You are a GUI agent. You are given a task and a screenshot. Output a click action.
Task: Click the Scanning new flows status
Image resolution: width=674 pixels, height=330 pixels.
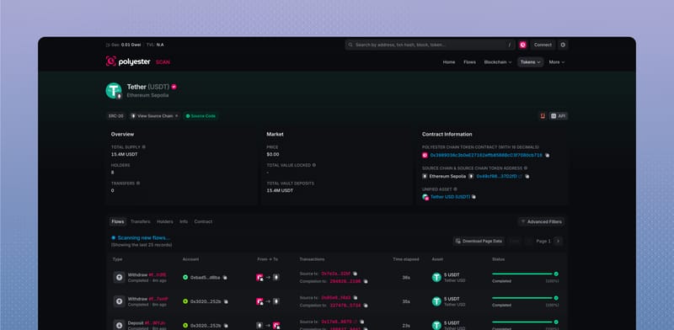coord(141,237)
